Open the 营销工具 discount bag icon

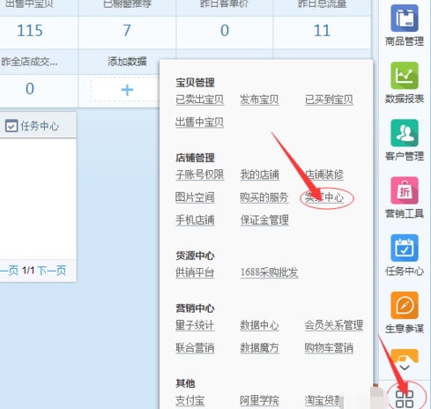[x=405, y=190]
